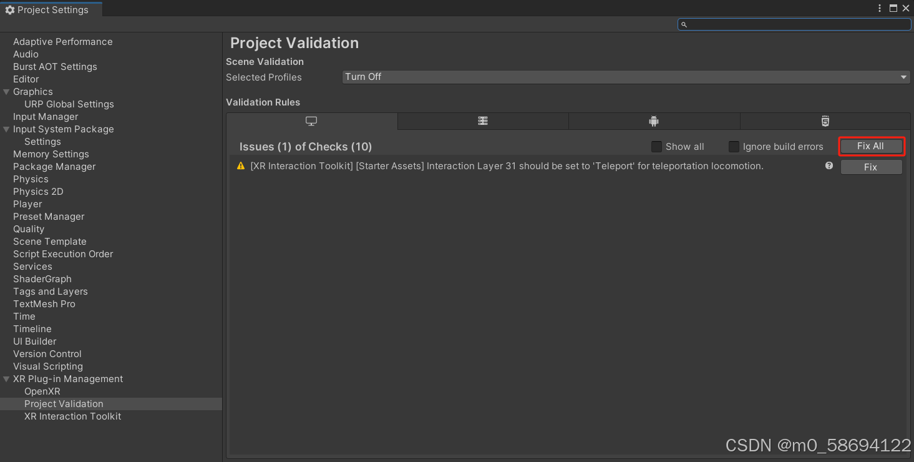The image size is (914, 462).
Task: Click the help icon beside the Teleport warning
Action: [x=829, y=165]
